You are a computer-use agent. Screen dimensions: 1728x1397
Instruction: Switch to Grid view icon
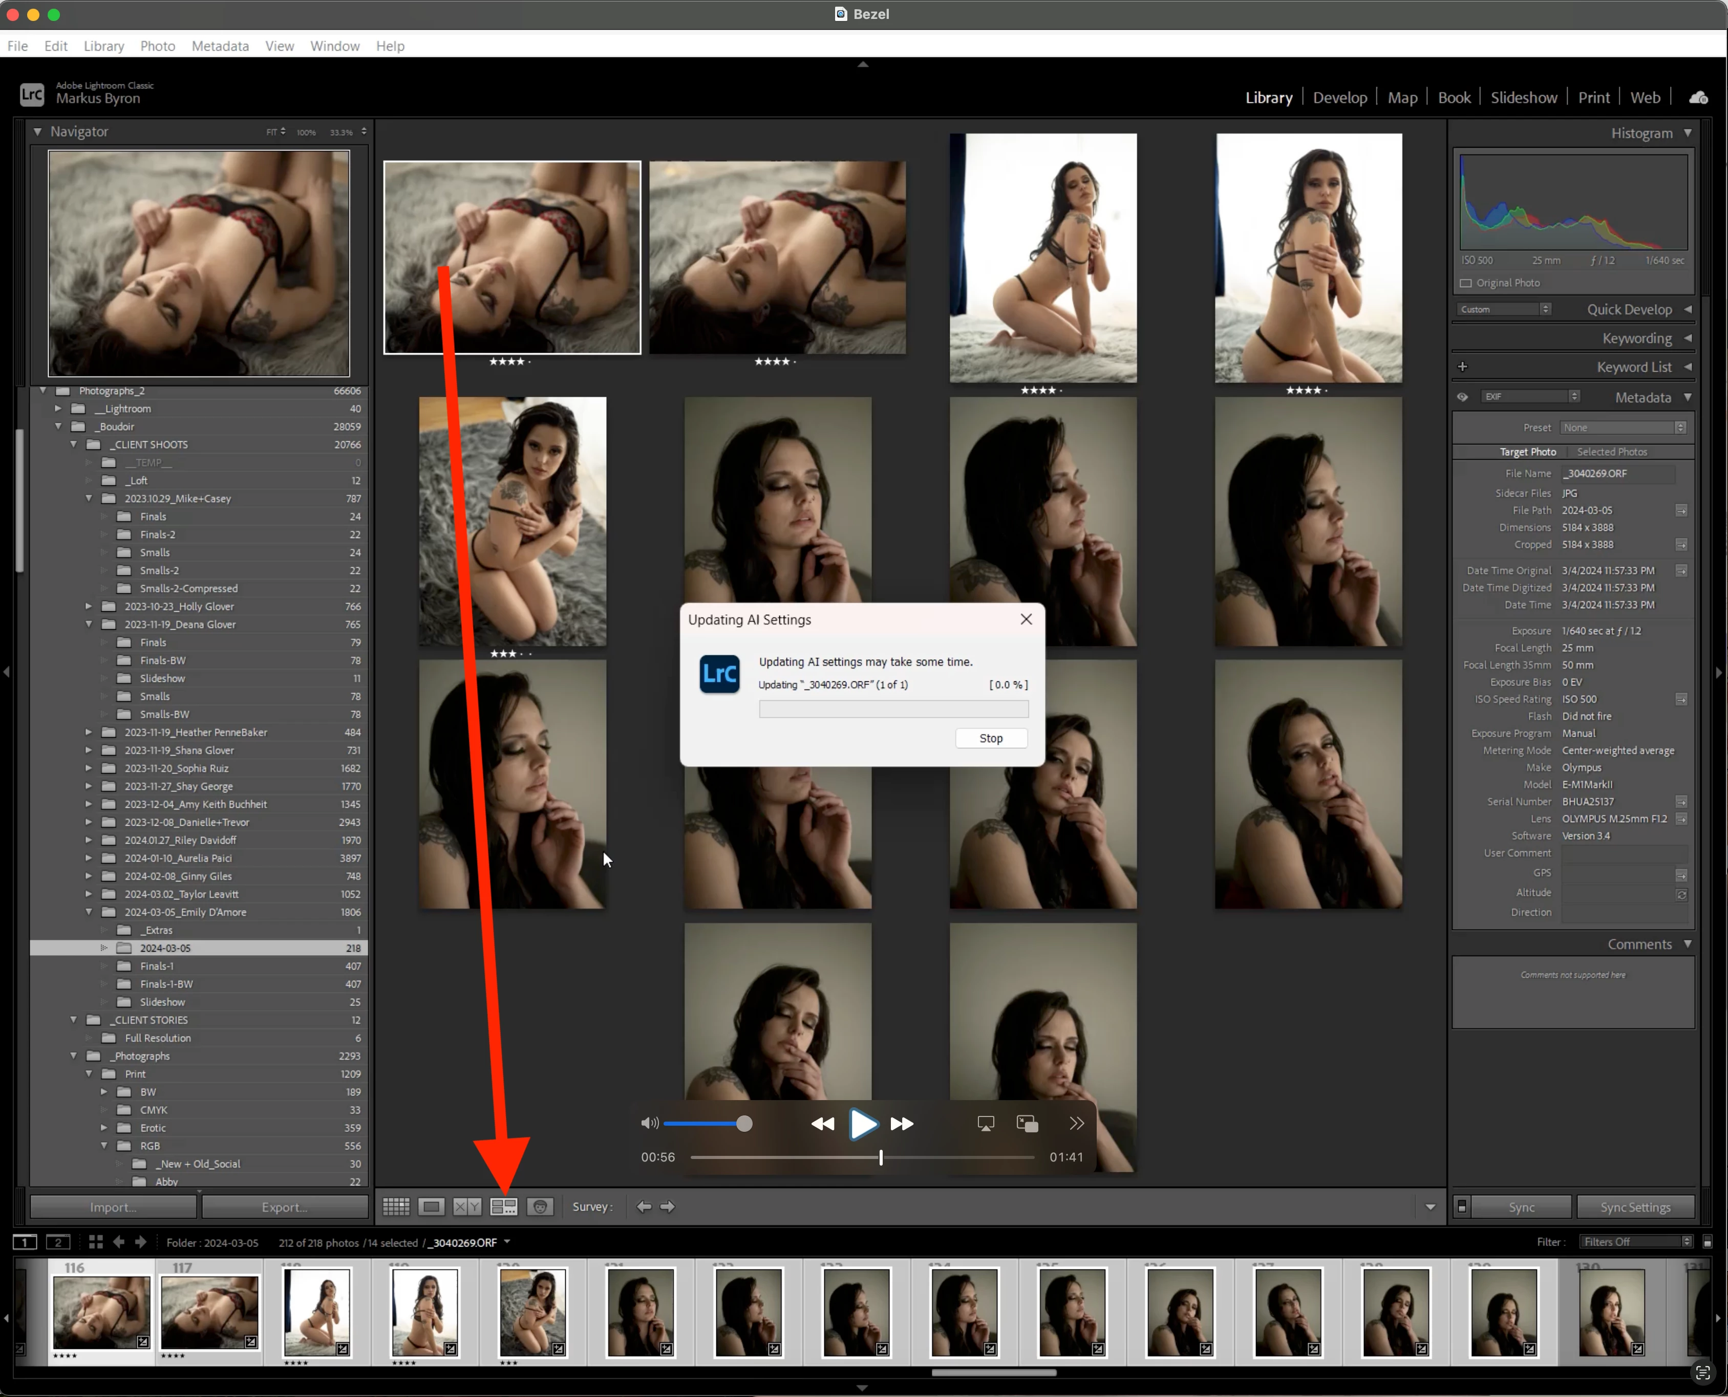point(396,1206)
